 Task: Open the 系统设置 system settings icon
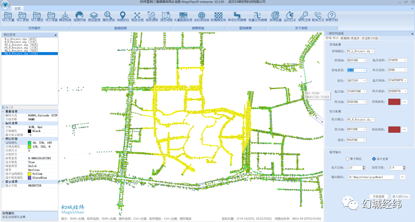click(275, 16)
